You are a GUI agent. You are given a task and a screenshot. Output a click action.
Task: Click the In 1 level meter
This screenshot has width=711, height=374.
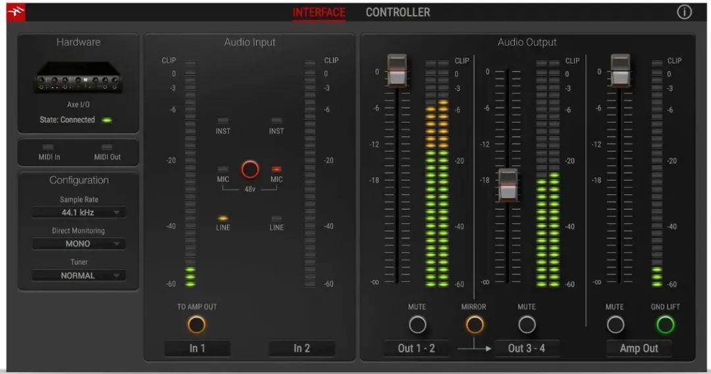pyautogui.click(x=190, y=173)
